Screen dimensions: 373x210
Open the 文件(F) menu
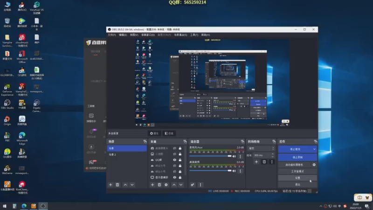112,35
